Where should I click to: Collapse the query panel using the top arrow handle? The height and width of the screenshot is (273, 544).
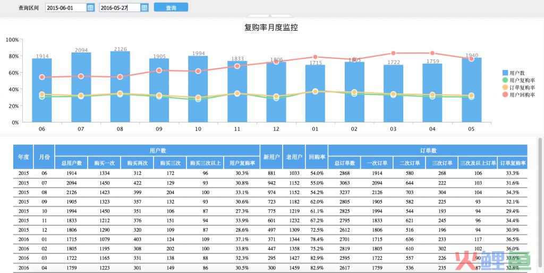tap(270, 15)
